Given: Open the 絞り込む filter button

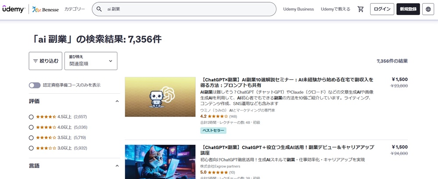Looking at the screenshot, I should [46, 61].
